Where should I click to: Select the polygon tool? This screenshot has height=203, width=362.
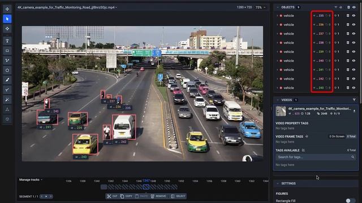tap(7, 70)
